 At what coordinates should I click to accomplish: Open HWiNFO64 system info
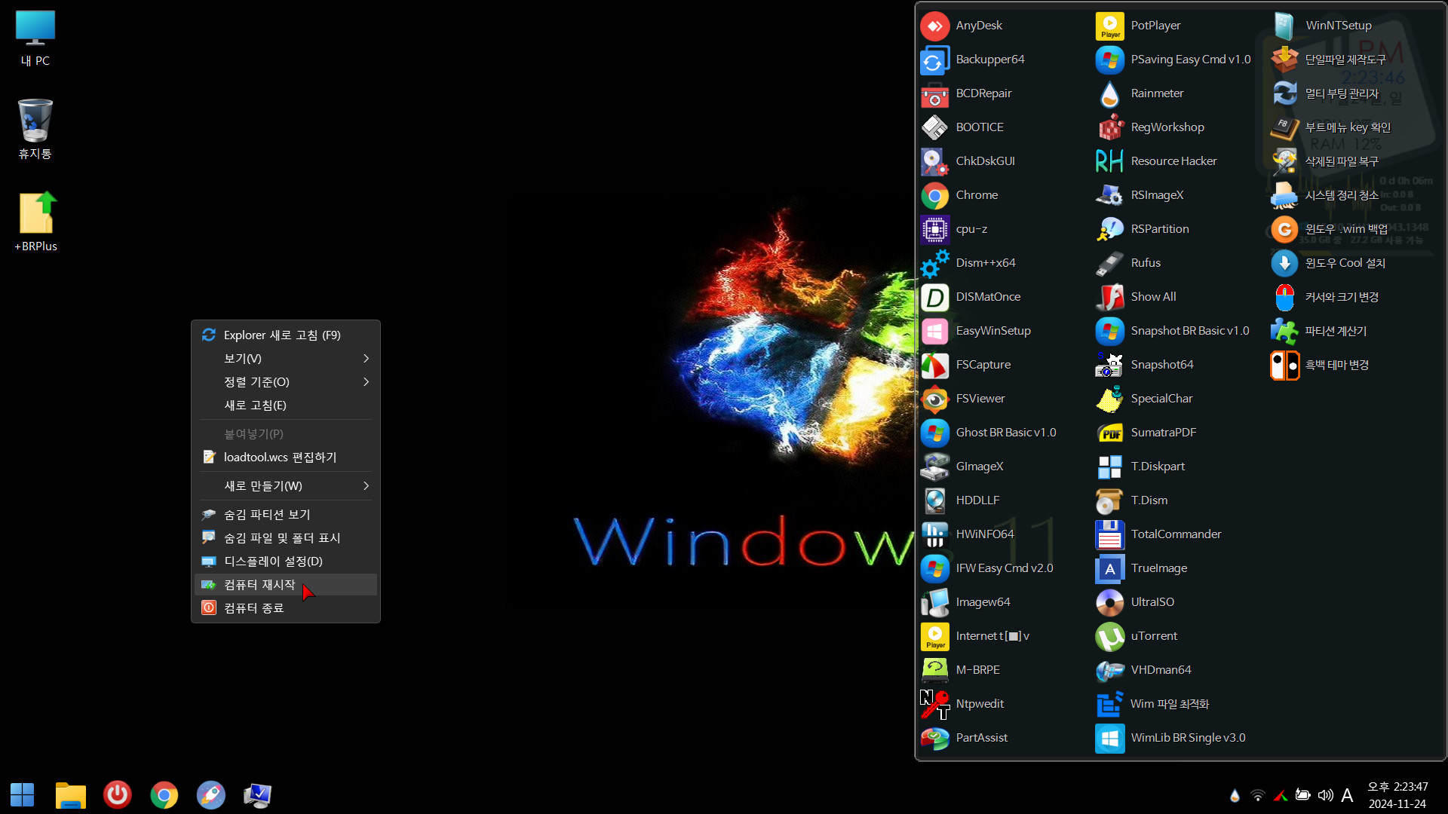click(x=968, y=534)
